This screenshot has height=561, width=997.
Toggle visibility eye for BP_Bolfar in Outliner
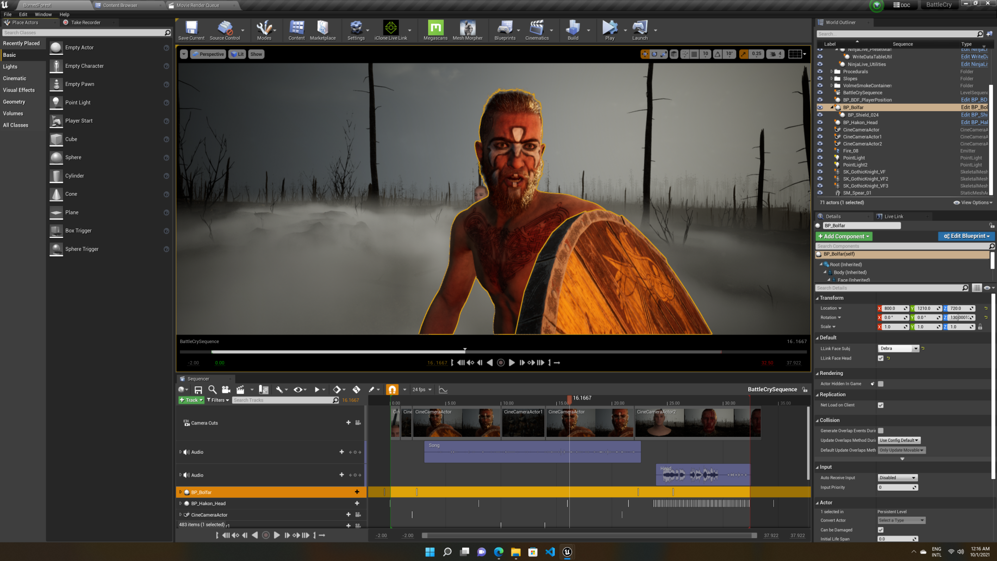820,107
